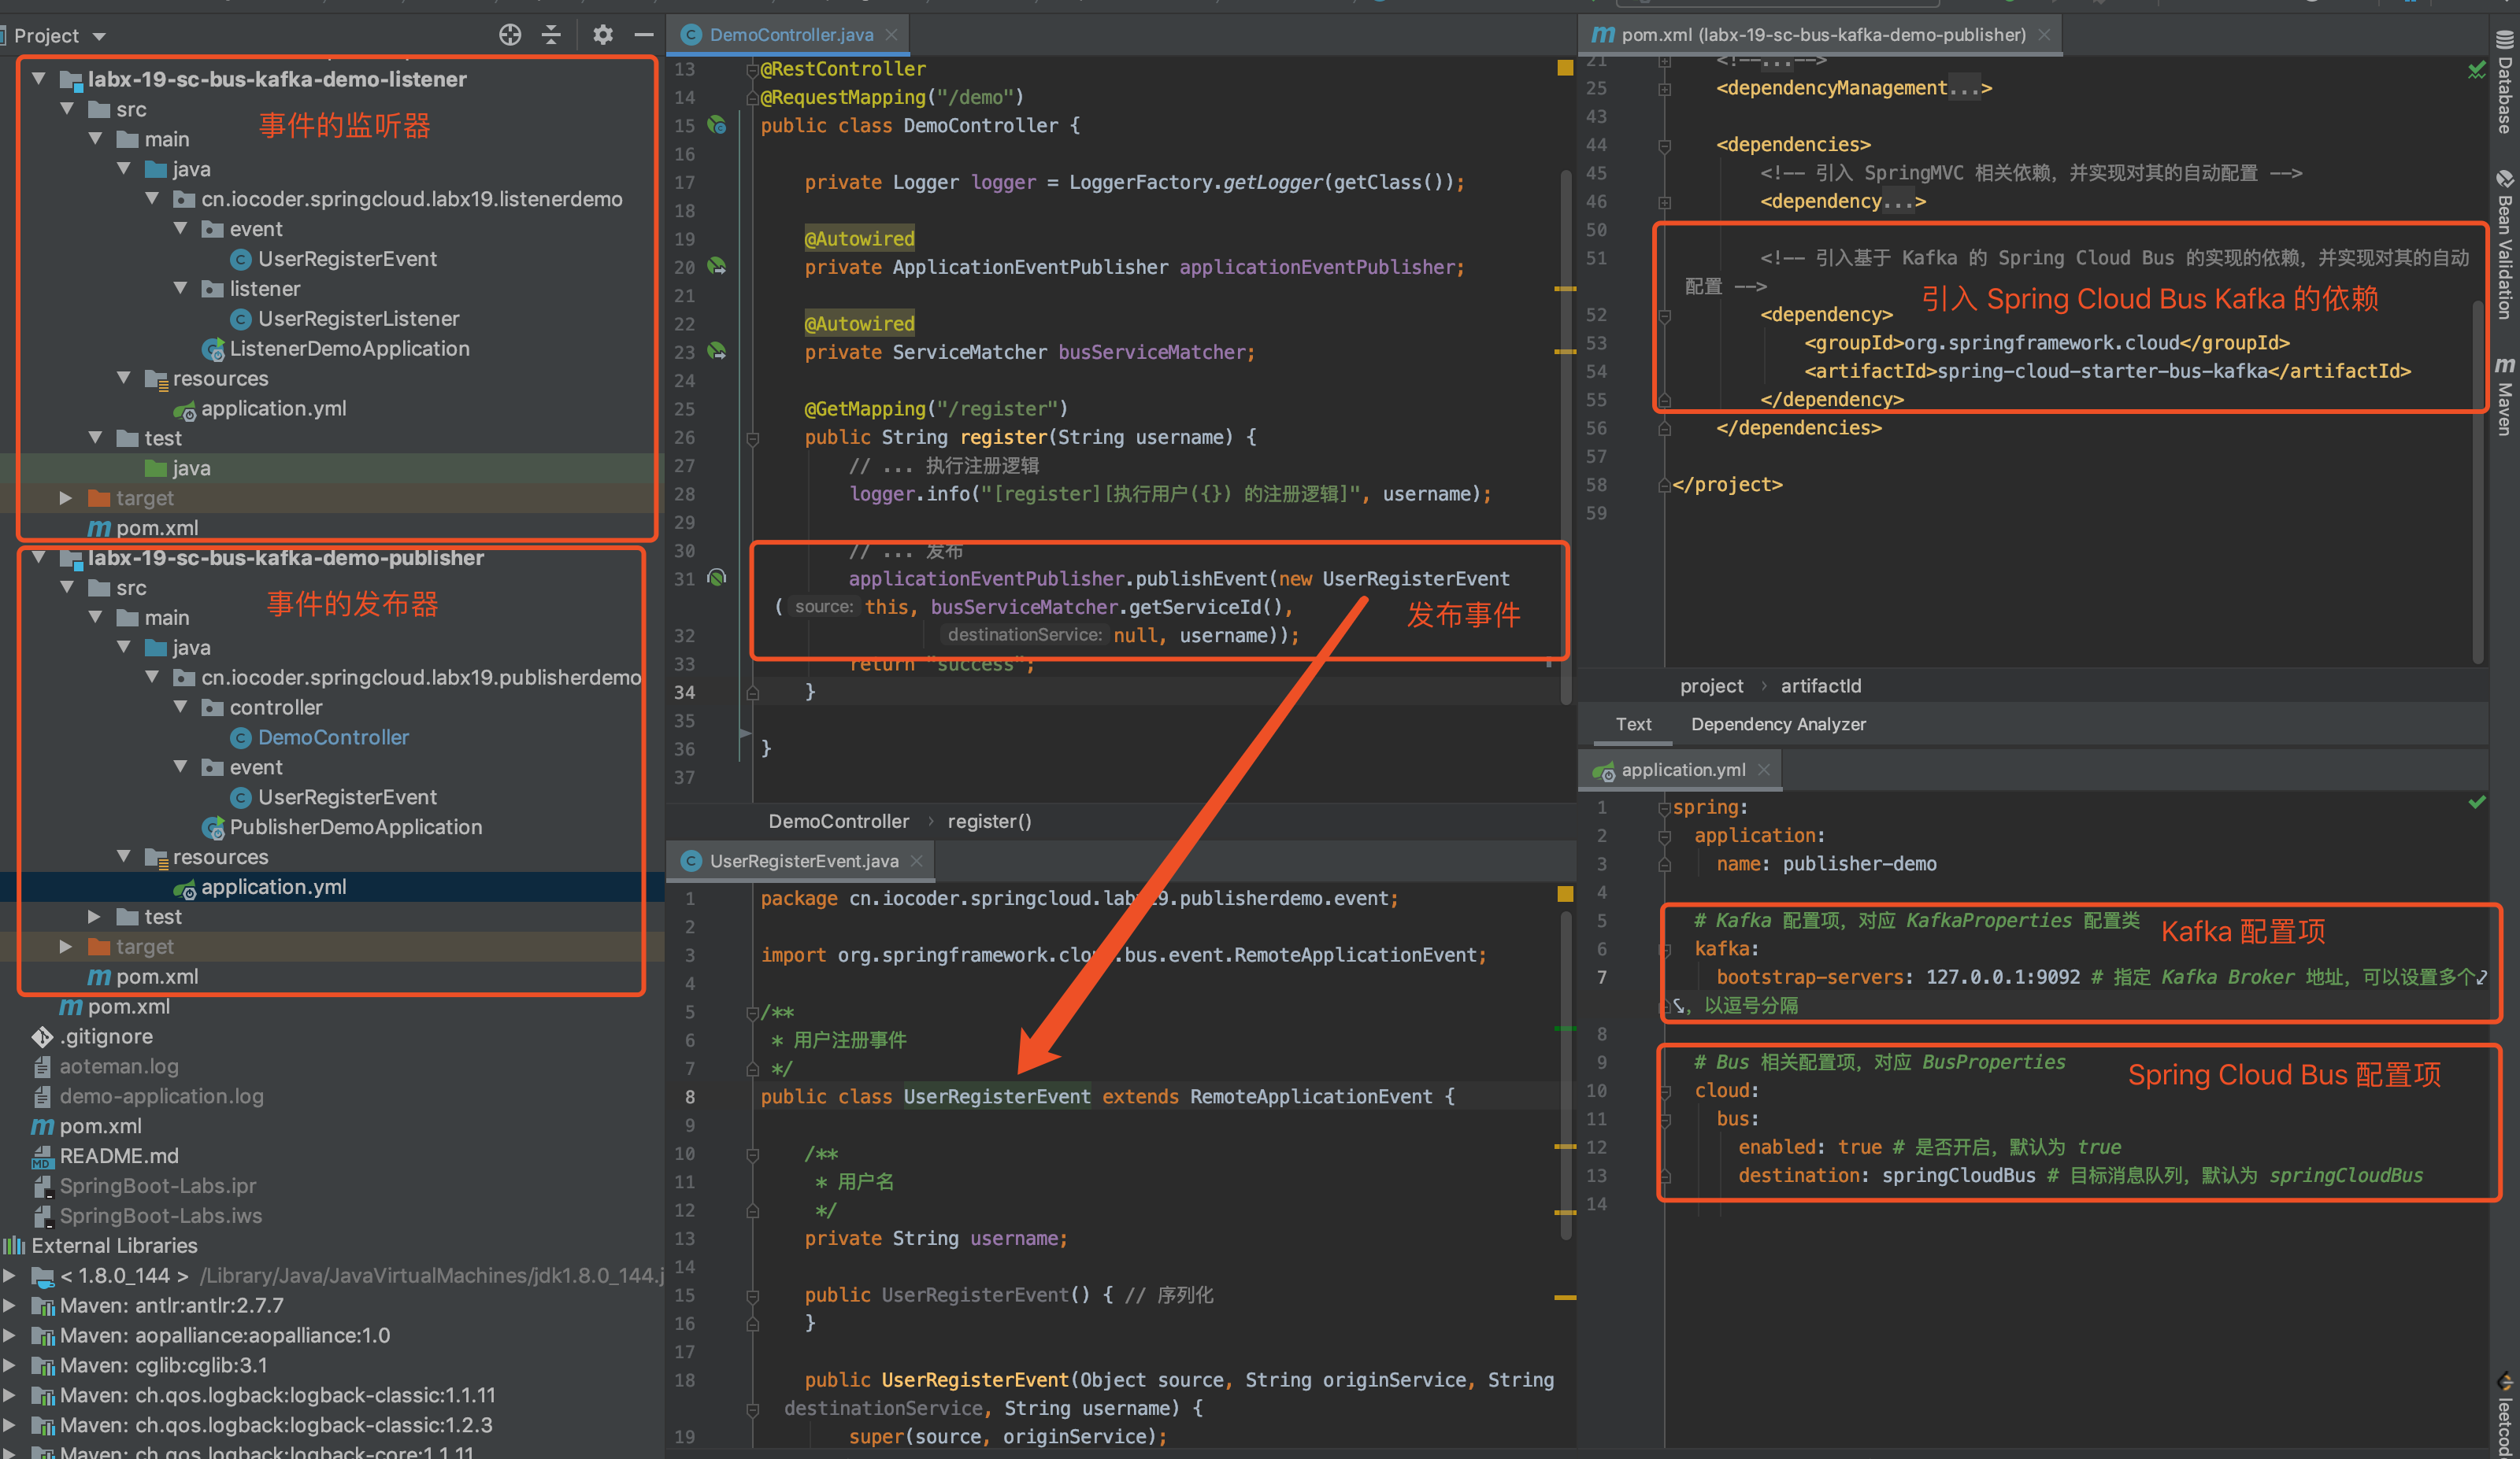This screenshot has height=1459, width=2520.
Task: Expand the test folder in the publisher module
Action: pos(94,916)
